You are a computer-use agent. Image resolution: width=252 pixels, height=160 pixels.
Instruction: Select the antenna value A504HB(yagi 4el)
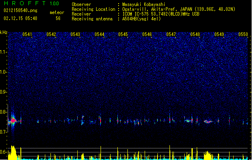pyautogui.click(x=141, y=19)
